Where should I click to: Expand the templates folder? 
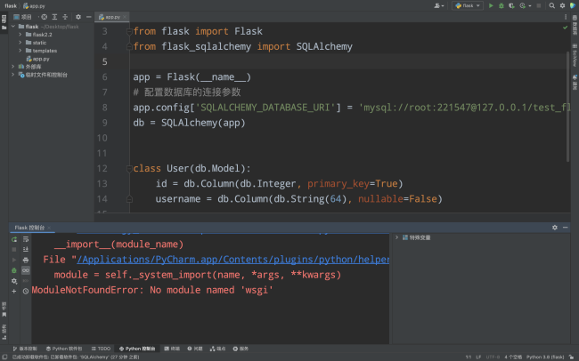[x=20, y=51]
